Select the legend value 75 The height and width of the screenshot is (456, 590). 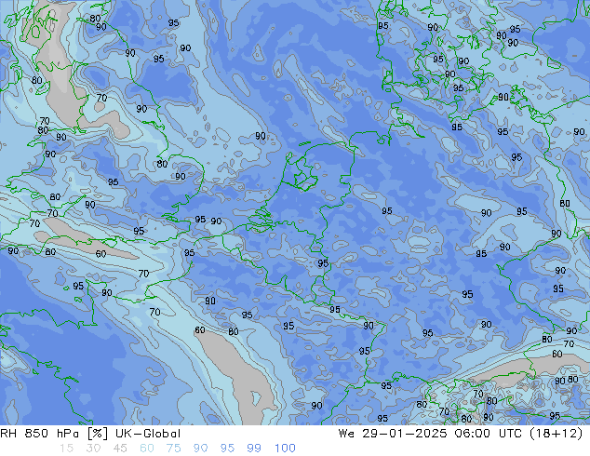tap(173, 449)
